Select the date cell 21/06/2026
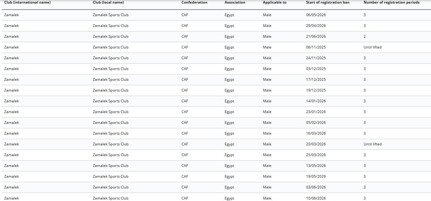This screenshot has height=201, width=431. [x=316, y=36]
